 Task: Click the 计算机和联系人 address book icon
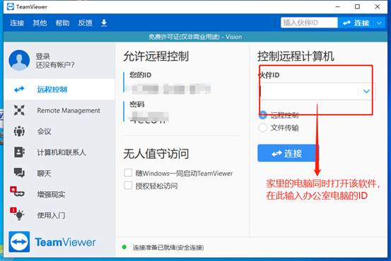click(x=19, y=152)
